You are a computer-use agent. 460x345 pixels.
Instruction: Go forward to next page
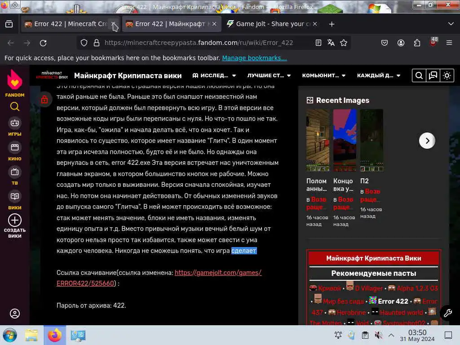tap(27, 43)
